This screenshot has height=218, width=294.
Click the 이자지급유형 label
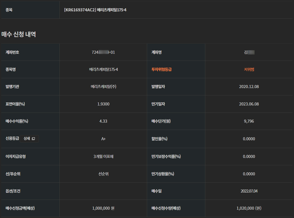click(16, 156)
